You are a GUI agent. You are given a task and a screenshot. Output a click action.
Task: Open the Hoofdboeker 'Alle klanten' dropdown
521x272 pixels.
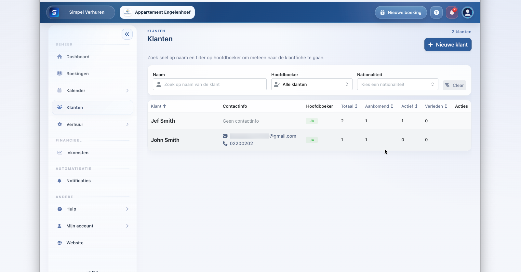(x=312, y=84)
